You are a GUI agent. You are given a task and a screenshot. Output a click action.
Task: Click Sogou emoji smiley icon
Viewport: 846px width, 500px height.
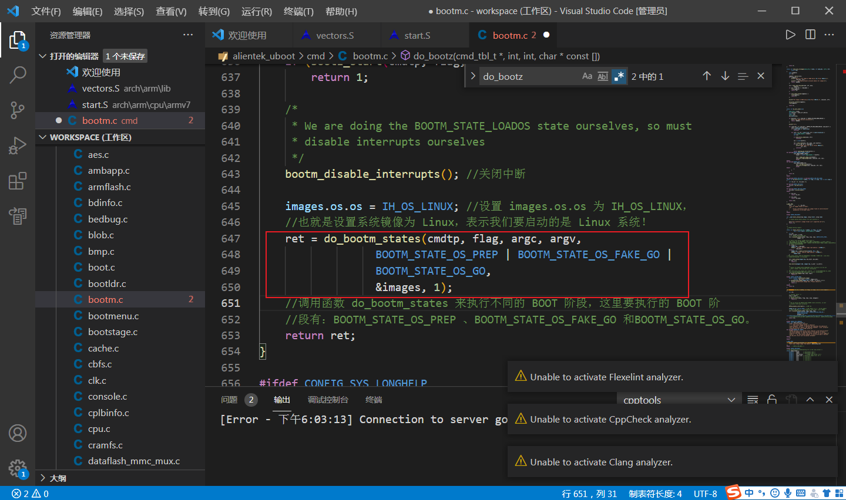pyautogui.click(x=775, y=493)
